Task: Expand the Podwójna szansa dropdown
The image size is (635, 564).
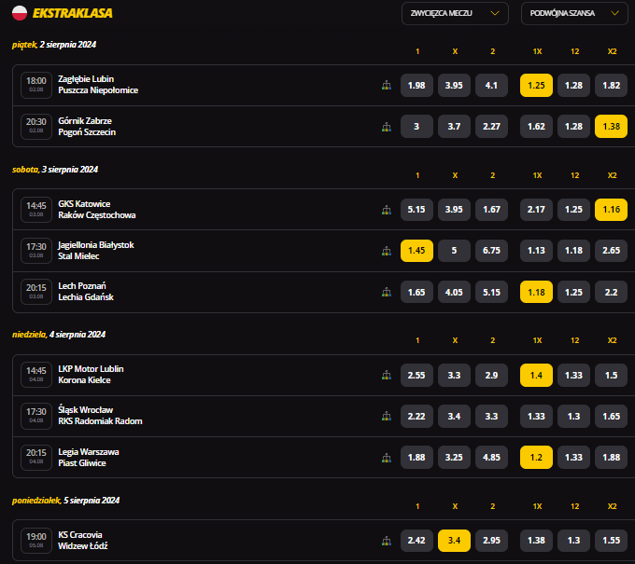Action: 574,13
